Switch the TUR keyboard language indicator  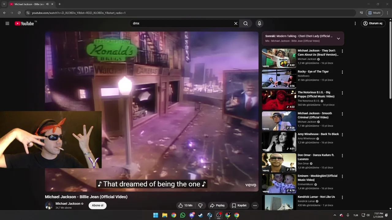coord(356,215)
